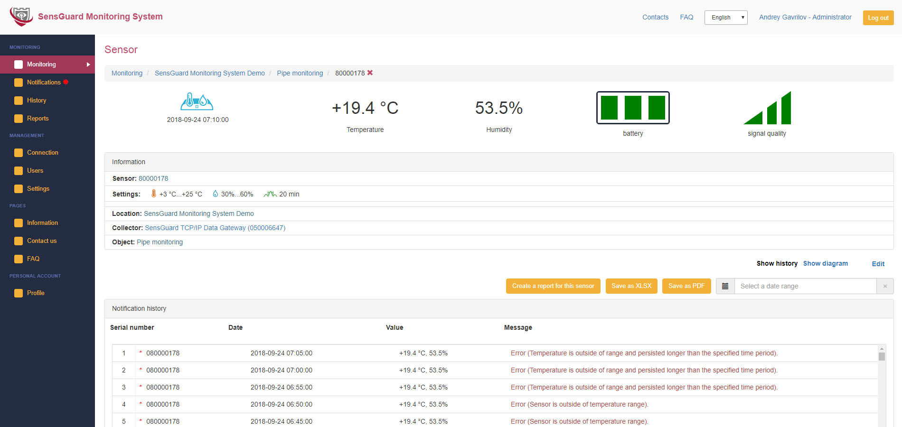
Task: Click the green battery level indicator
Action: tap(632, 108)
